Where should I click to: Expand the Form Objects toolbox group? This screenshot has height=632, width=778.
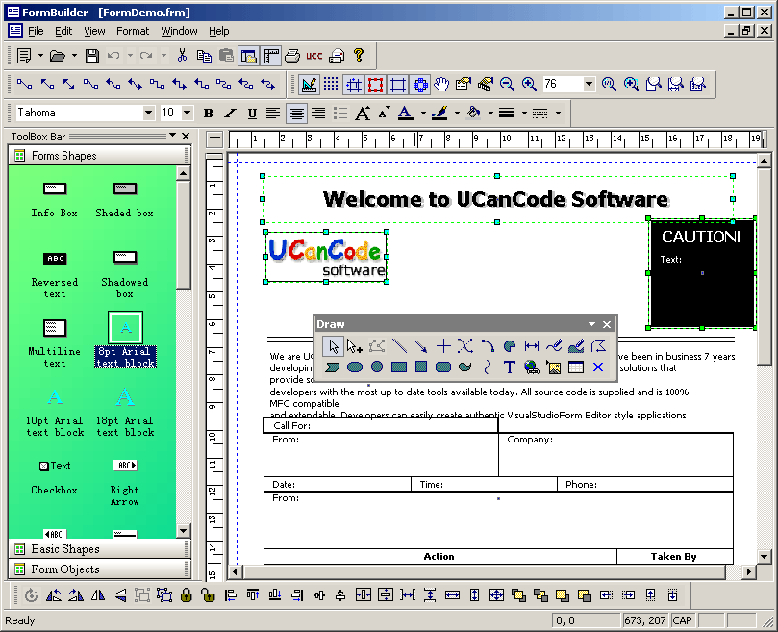coord(99,569)
